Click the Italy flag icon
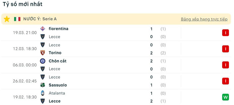234x105 pixels. tap(17, 19)
